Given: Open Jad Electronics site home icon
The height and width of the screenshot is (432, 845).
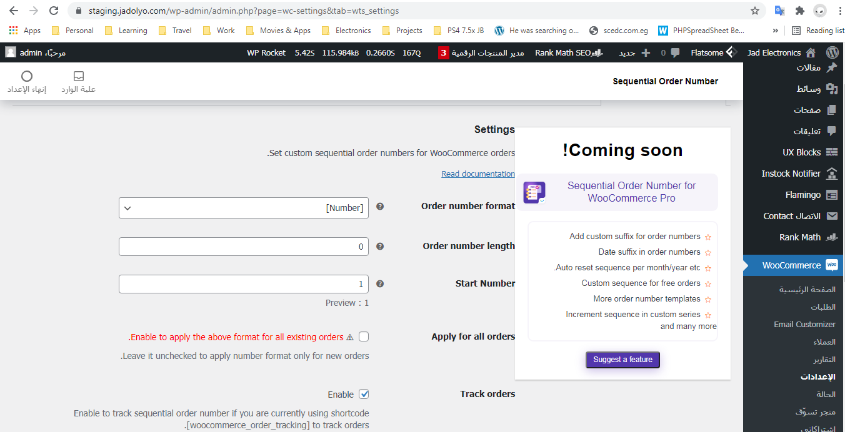Looking at the screenshot, I should (811, 52).
